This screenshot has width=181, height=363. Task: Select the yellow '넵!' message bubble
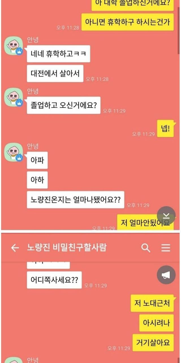[x=165, y=128]
